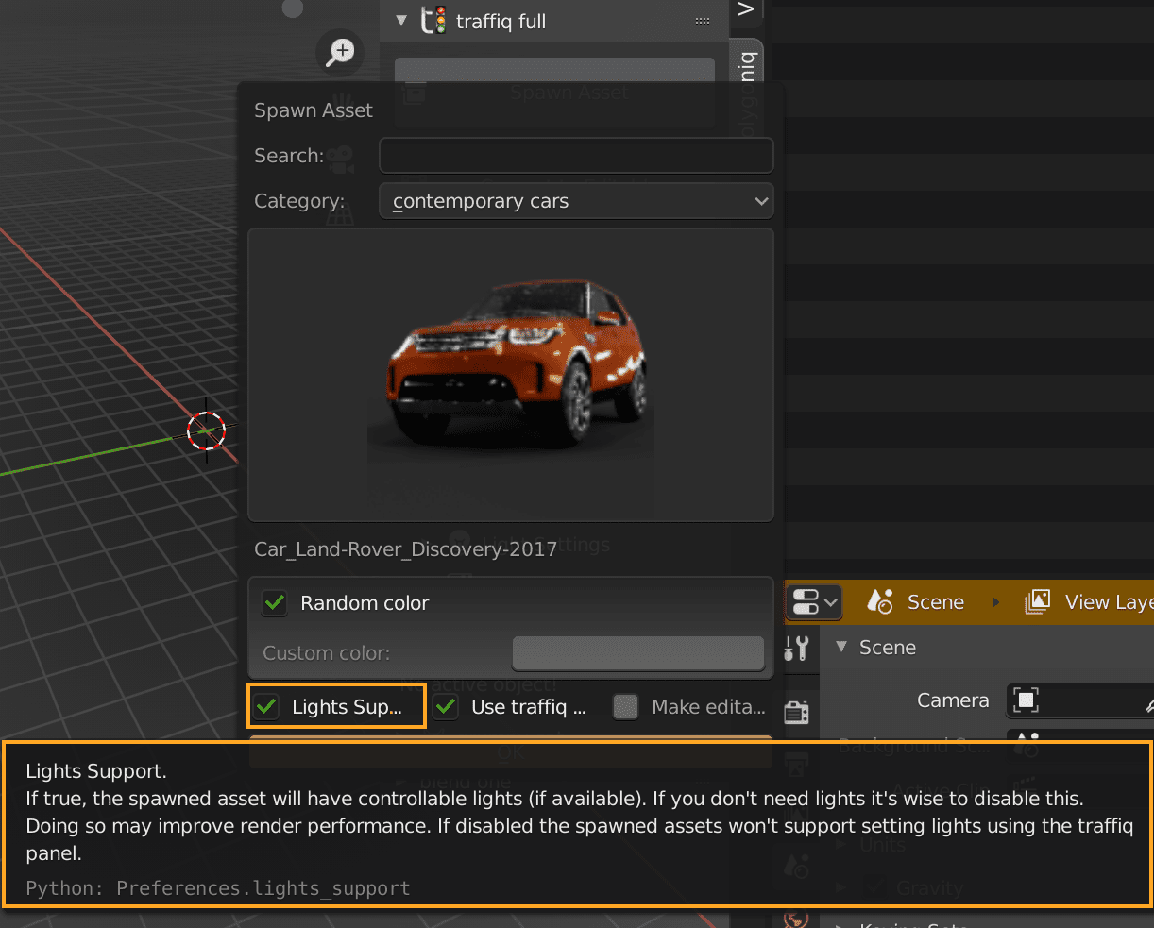Image resolution: width=1154 pixels, height=928 pixels.
Task: Open the Render properties tab
Action: [797, 712]
